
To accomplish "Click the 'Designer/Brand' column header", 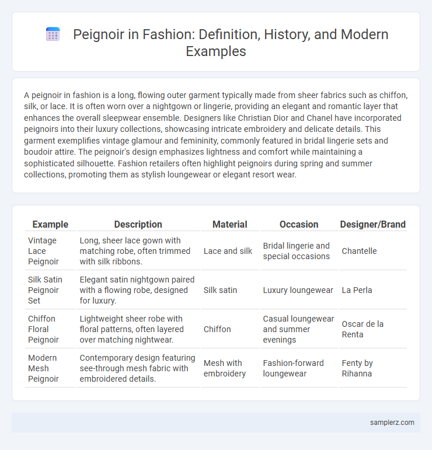I will (372, 225).
